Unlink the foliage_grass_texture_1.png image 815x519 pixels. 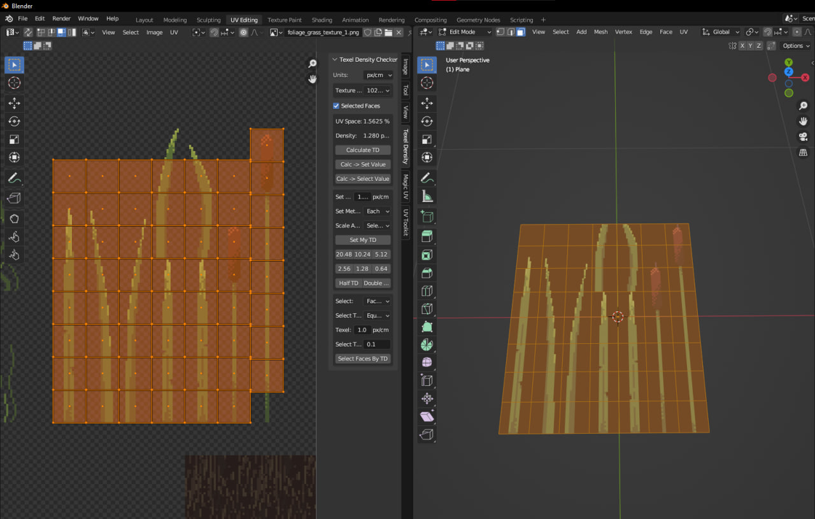pos(399,32)
